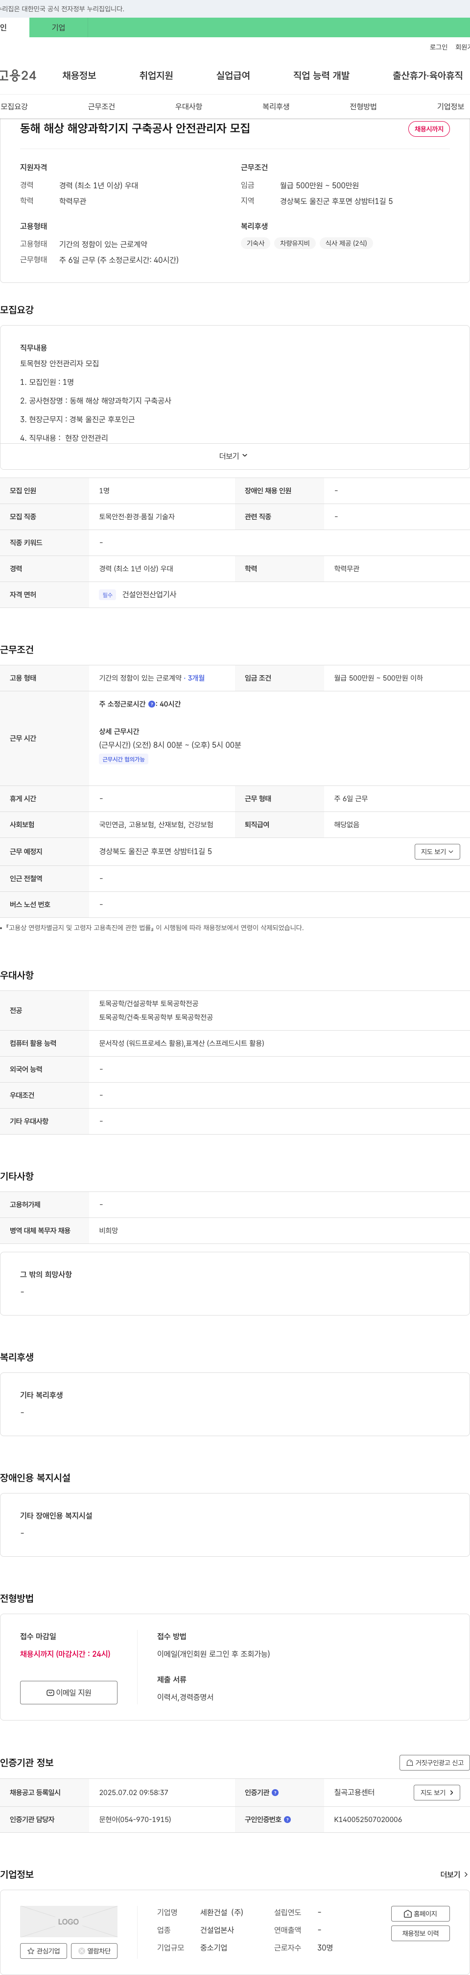Open company 홈페이지 button
The image size is (470, 1975).
click(x=420, y=1914)
